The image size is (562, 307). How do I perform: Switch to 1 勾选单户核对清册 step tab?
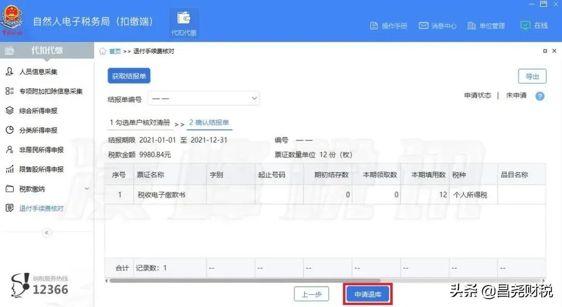(x=139, y=123)
